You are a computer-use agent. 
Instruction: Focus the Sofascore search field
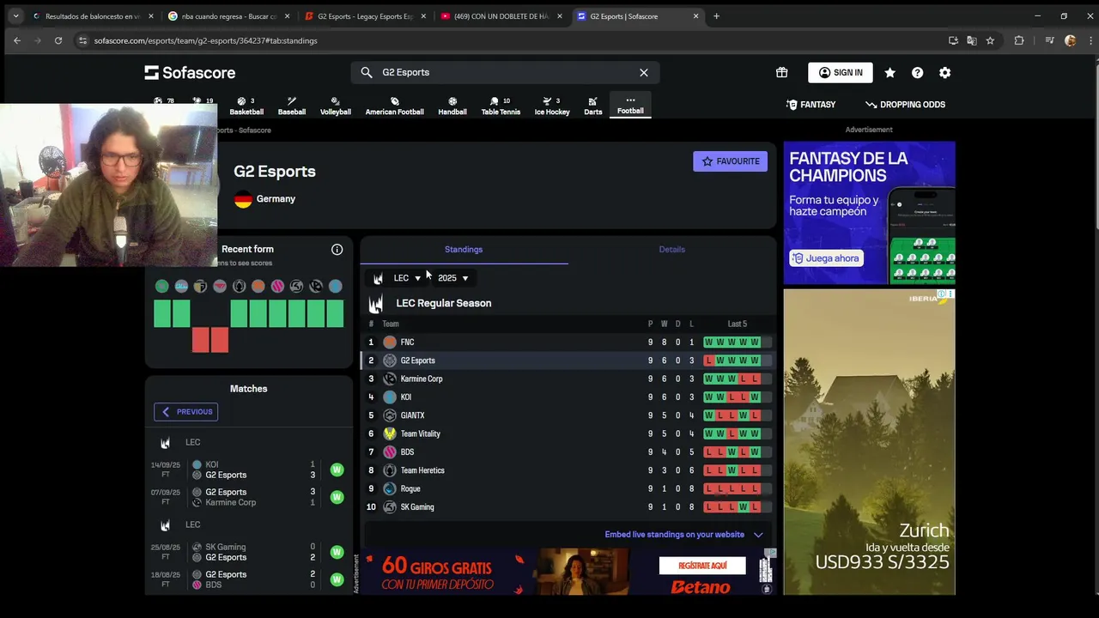coord(507,73)
